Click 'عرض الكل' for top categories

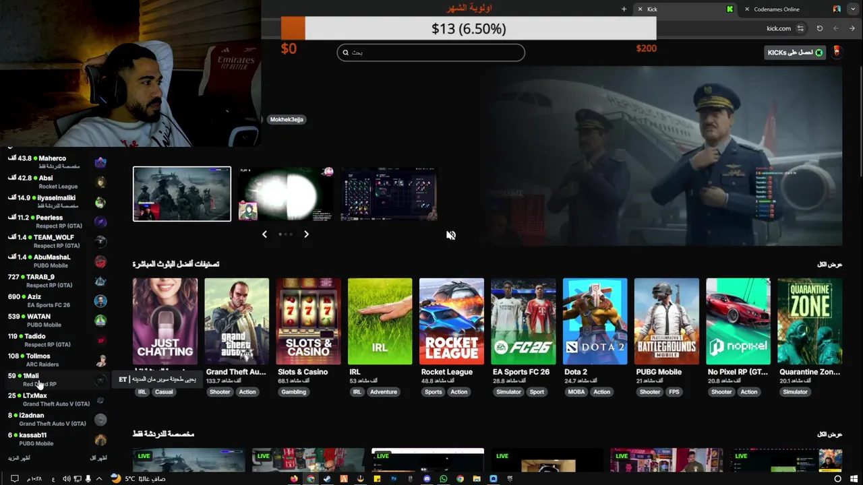pos(829,264)
